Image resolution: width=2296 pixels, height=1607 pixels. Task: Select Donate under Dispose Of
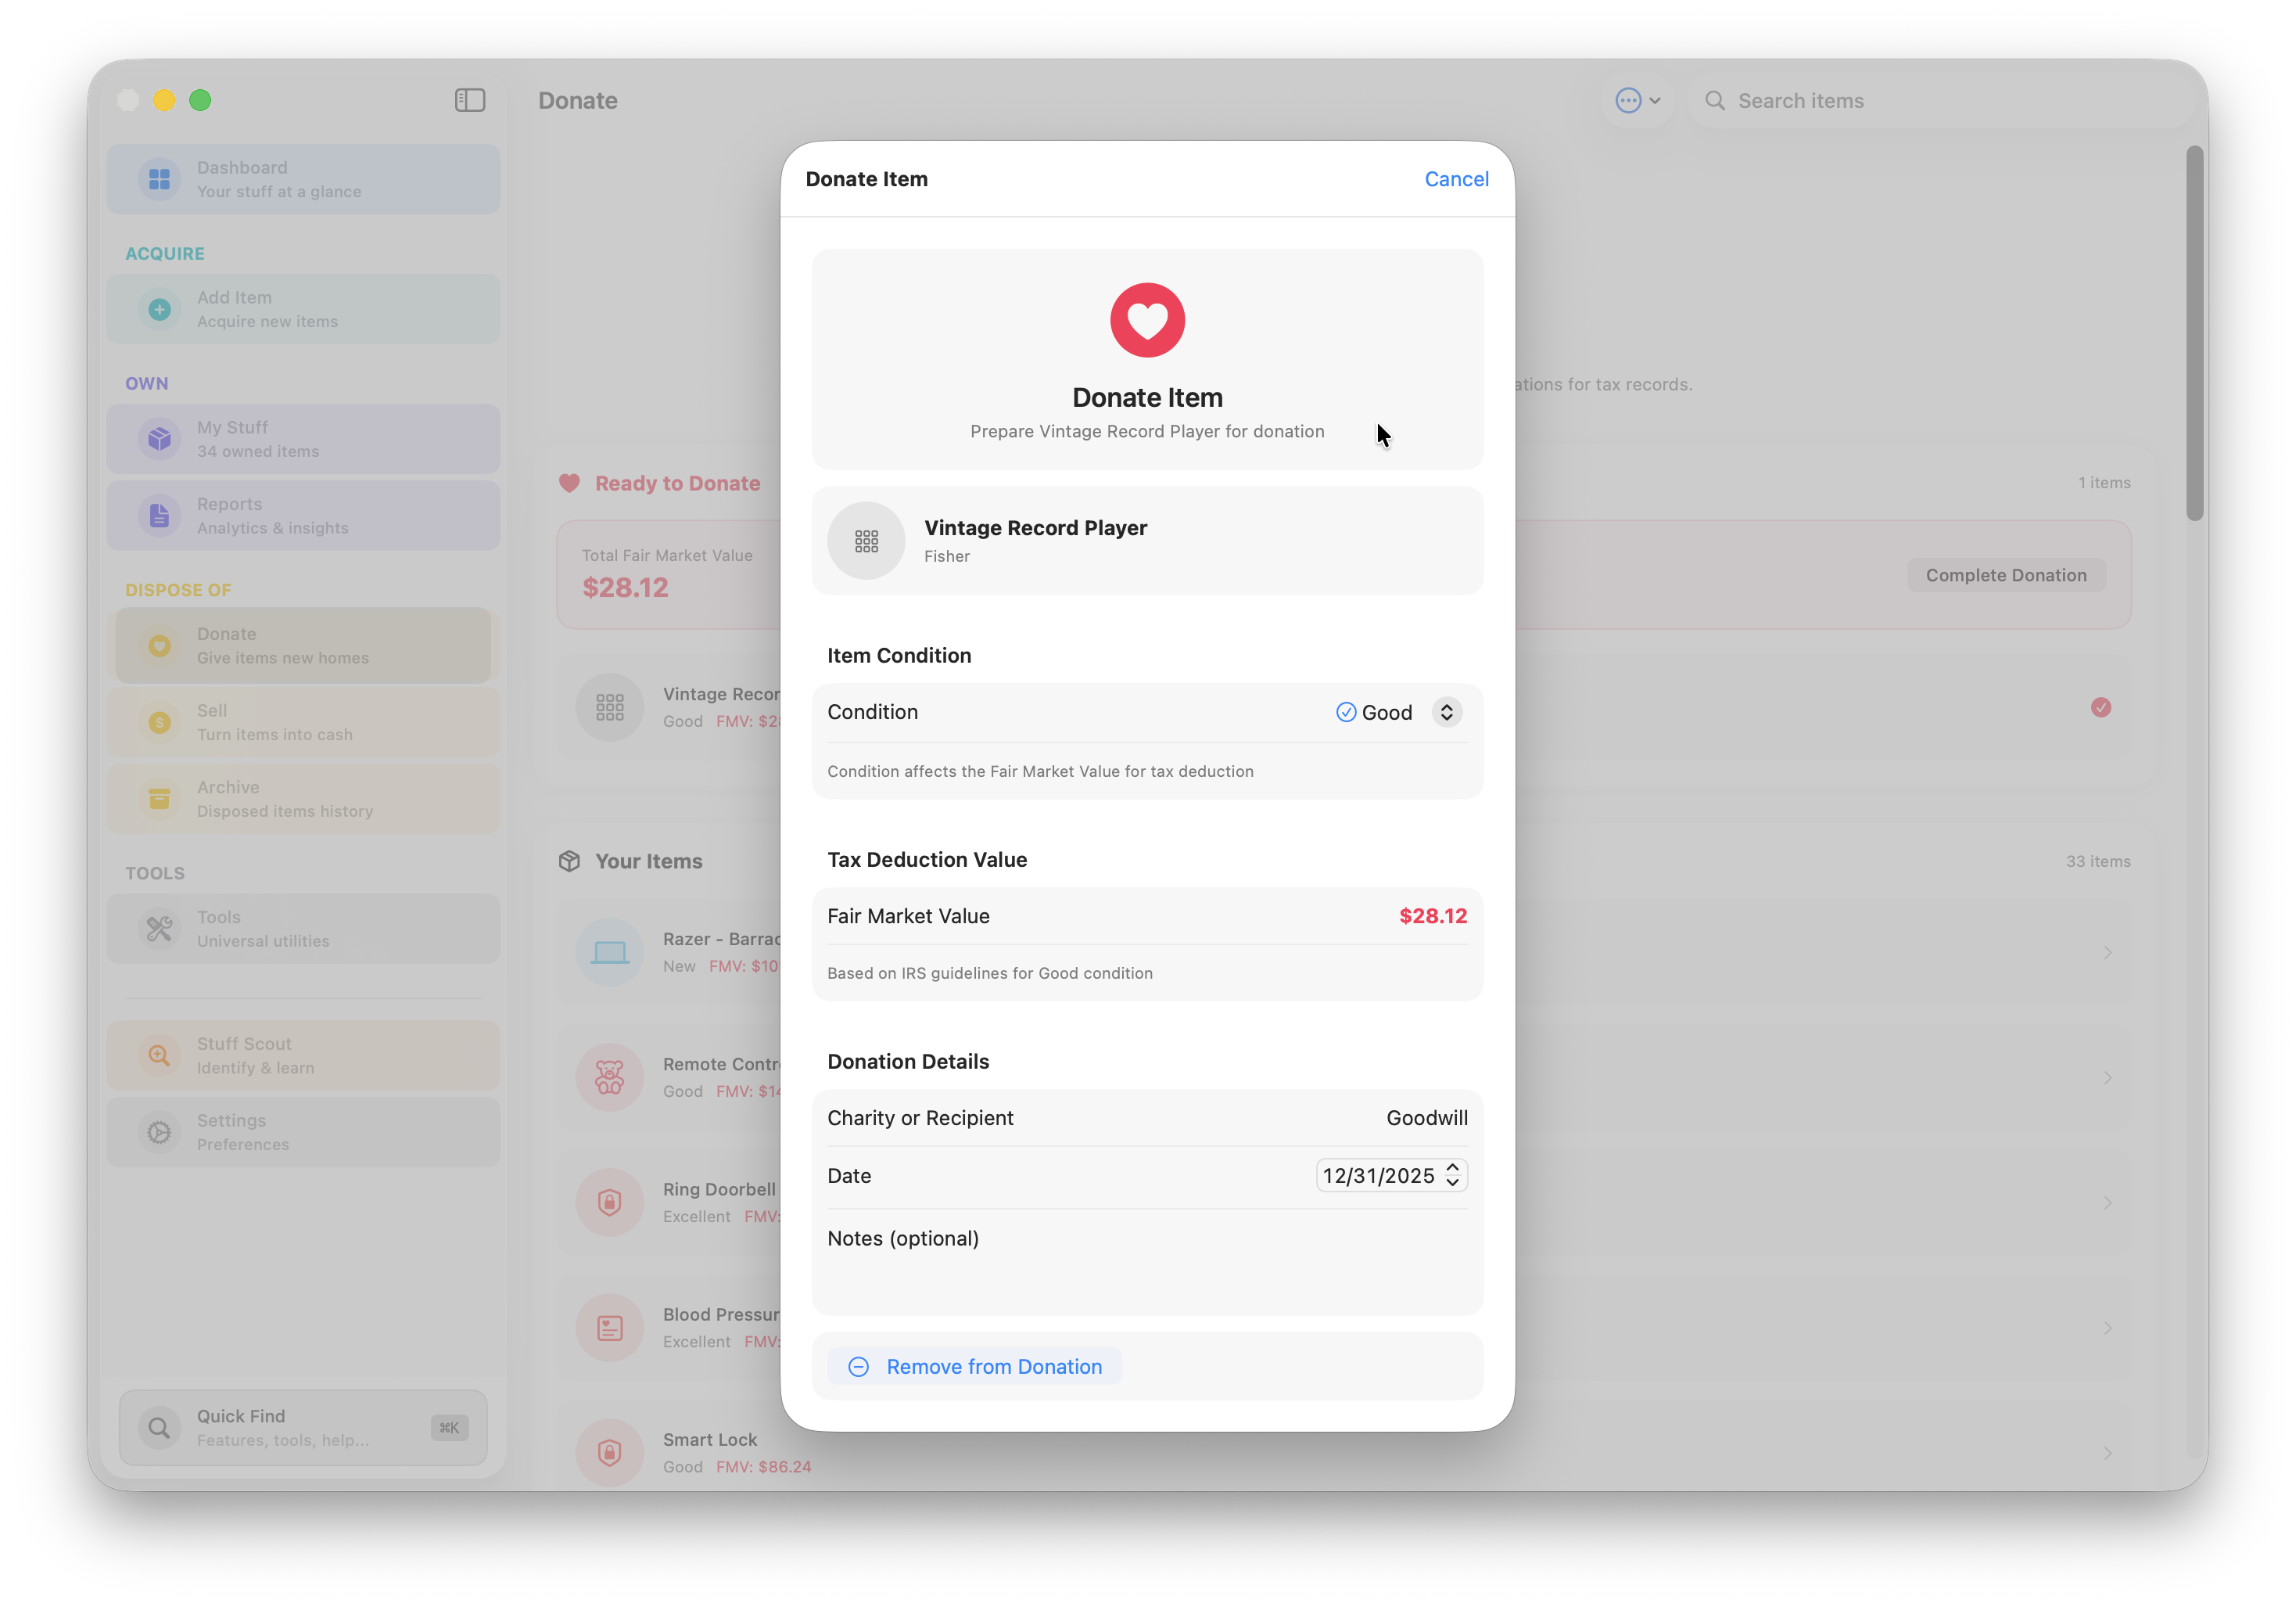161,645
